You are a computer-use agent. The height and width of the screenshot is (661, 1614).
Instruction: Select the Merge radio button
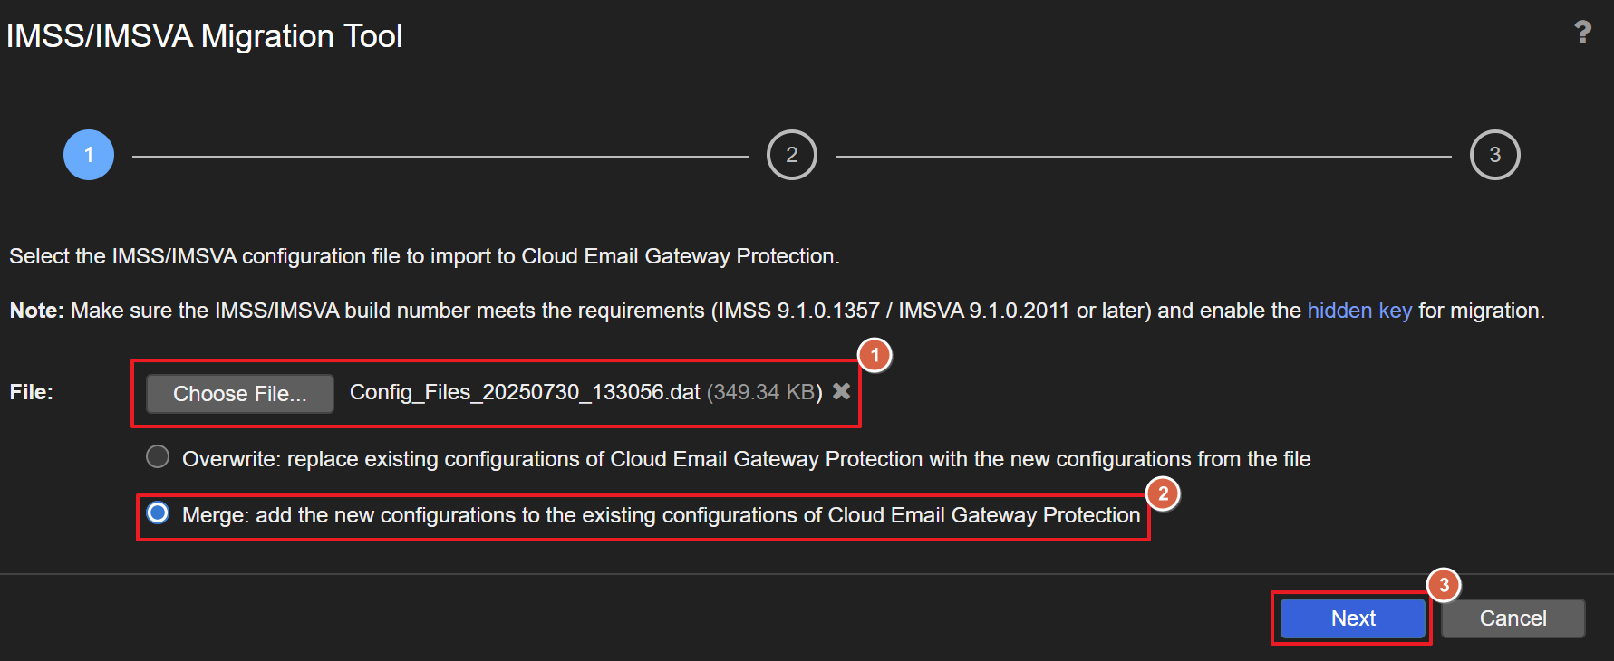coord(158,513)
